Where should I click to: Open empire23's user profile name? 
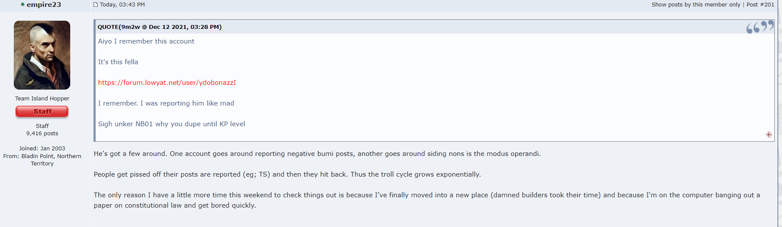44,5
